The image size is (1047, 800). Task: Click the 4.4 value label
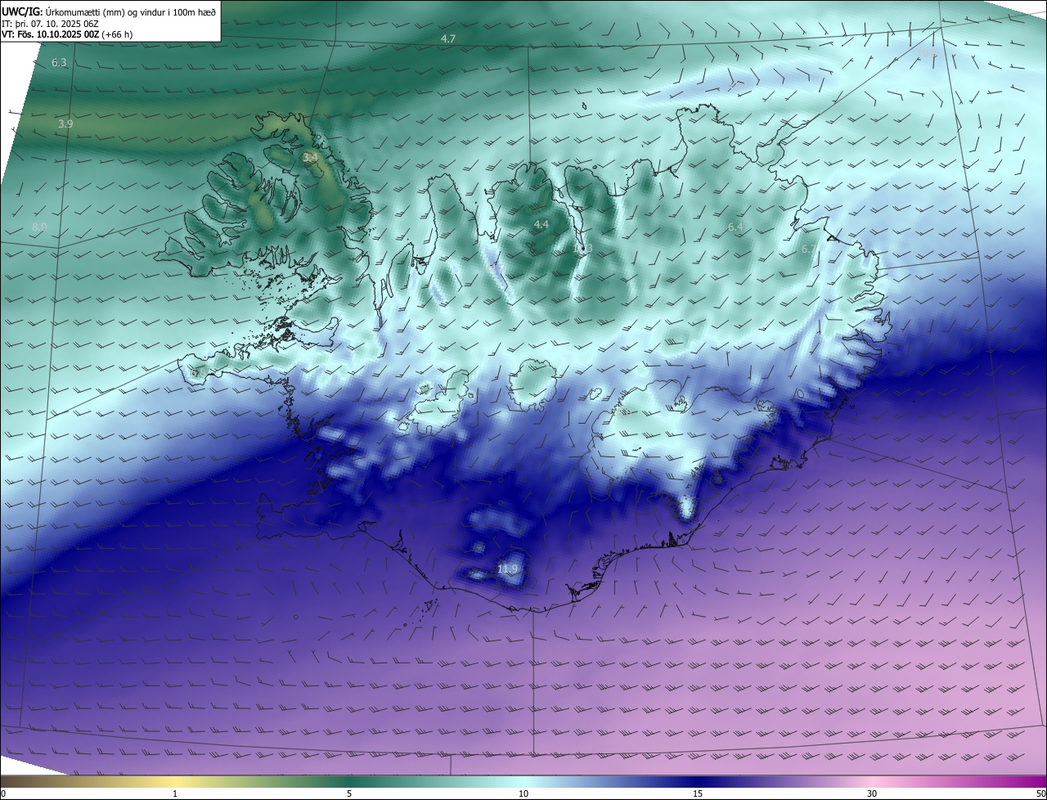(x=541, y=224)
